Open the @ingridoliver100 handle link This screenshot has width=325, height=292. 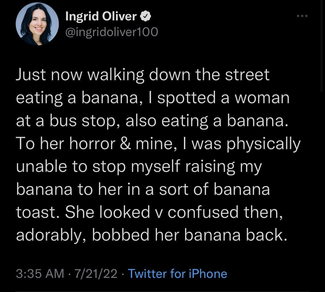[x=111, y=32]
